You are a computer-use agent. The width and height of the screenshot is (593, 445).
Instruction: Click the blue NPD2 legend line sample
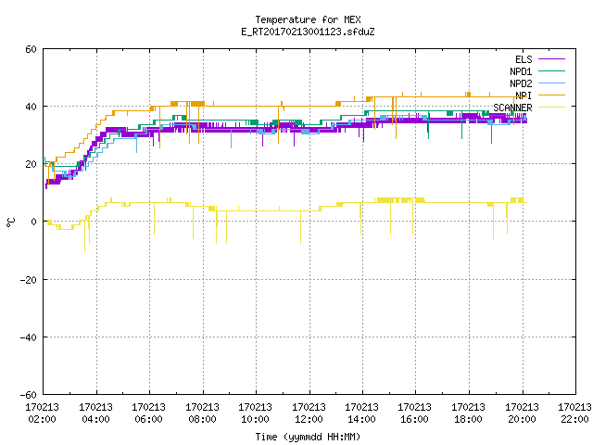click(x=551, y=83)
